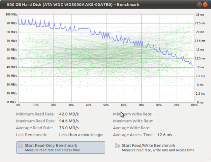Select the Minimum Read Rate value 42.0 MB/s
Screen dimensions: 211x162
coord(69,114)
